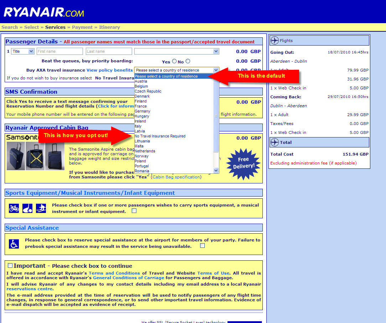Open General Conditions of Carriage link

129,278
